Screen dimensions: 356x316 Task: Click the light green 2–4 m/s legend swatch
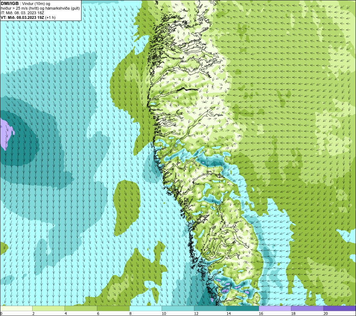48,308
